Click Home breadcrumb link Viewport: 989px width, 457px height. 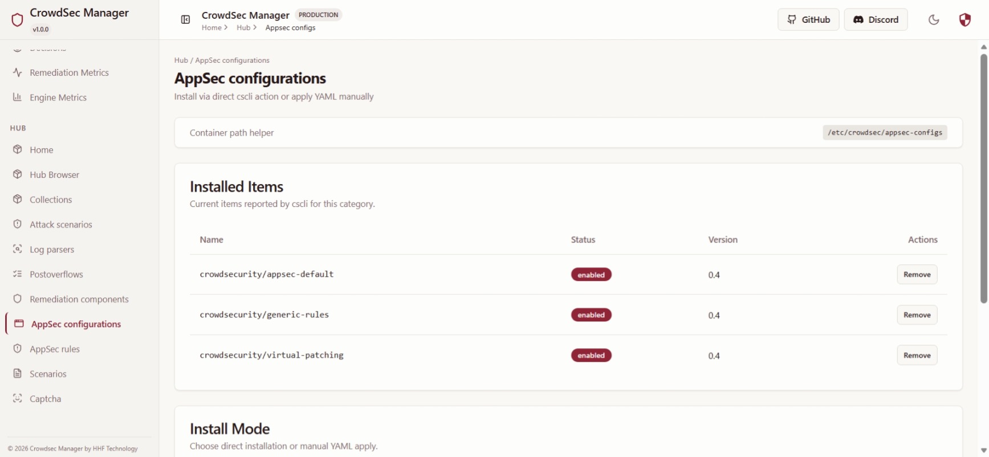click(x=211, y=27)
